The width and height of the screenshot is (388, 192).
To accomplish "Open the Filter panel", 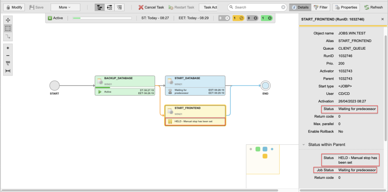I will click(x=321, y=7).
